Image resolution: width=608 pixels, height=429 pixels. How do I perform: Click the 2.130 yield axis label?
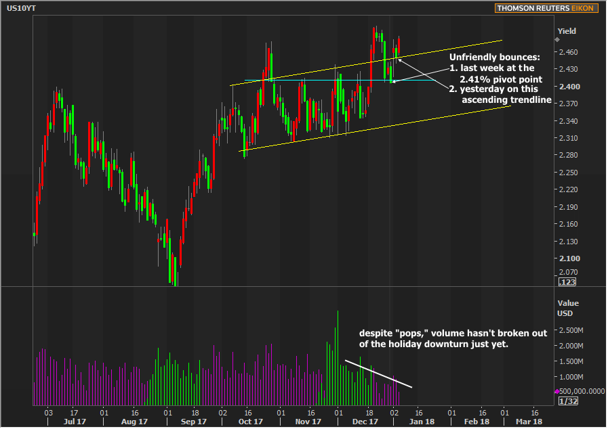(568, 241)
